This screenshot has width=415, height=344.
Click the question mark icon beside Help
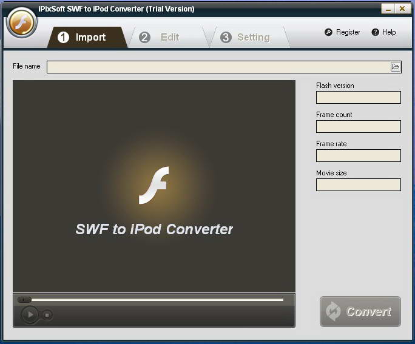pyautogui.click(x=376, y=32)
